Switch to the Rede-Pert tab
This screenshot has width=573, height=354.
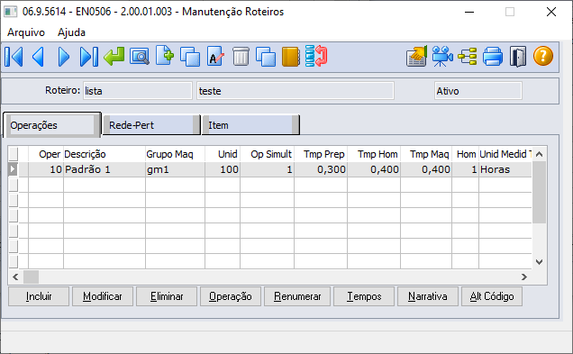coord(151,125)
